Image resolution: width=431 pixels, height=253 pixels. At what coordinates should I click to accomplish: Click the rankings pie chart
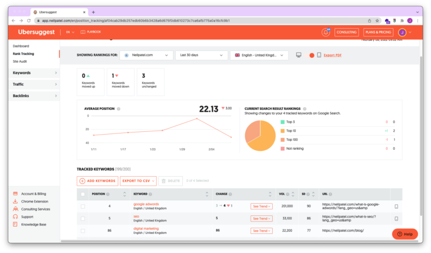(x=260, y=136)
